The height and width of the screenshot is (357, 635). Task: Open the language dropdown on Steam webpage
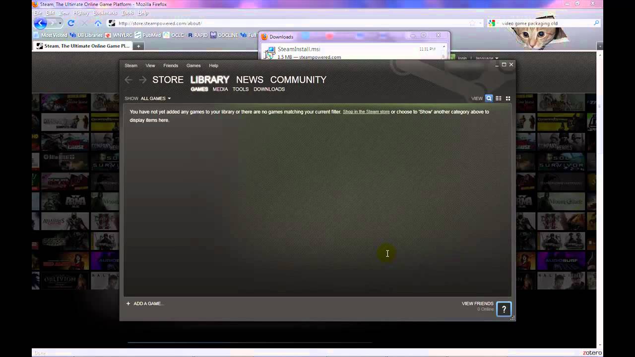[487, 58]
